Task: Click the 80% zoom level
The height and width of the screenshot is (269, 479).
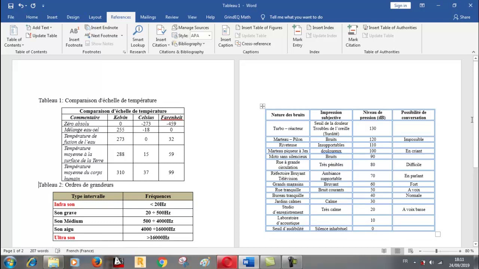Action: click(469, 251)
